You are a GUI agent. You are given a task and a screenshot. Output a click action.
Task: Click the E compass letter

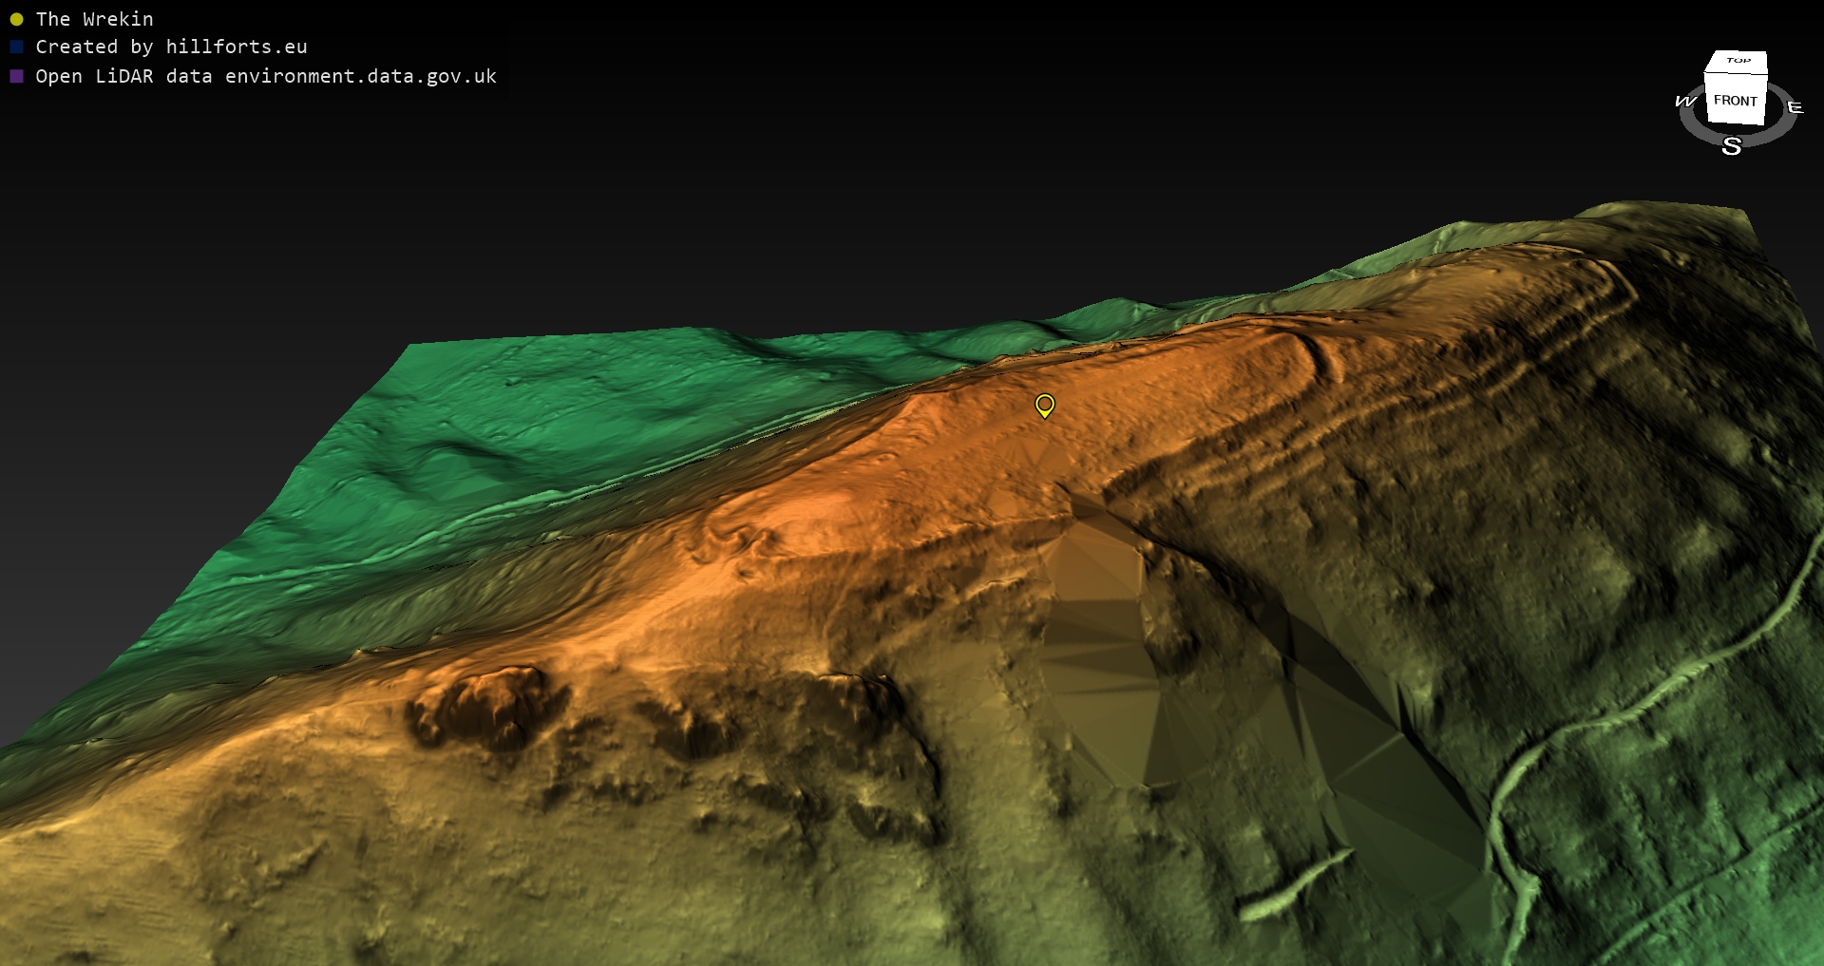point(1795,107)
